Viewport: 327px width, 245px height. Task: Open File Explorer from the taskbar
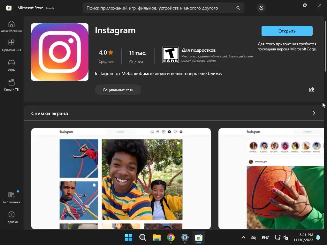point(156,237)
